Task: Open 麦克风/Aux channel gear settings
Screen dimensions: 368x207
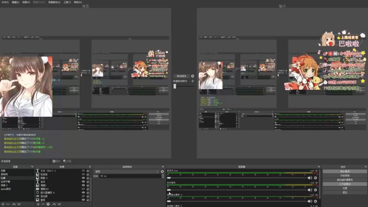Action: point(316,178)
